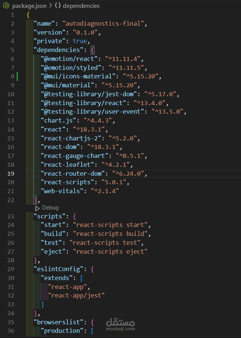Click the package.json breadcrumb file icon
Image resolution: width=241 pixels, height=338 pixels.
6,6
